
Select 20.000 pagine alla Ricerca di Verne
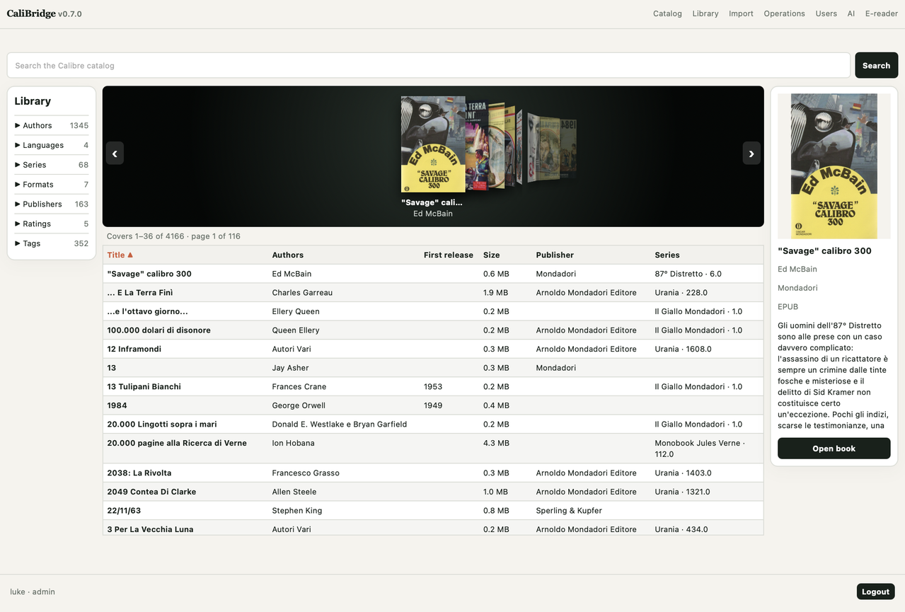(x=433, y=449)
